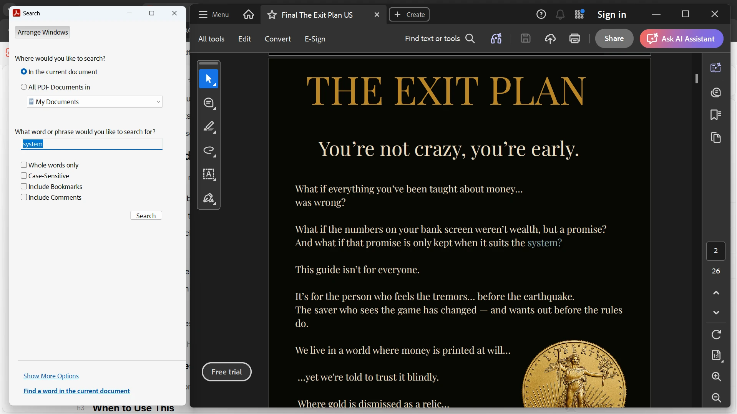Zoom out with the minus magnifier

click(716, 397)
